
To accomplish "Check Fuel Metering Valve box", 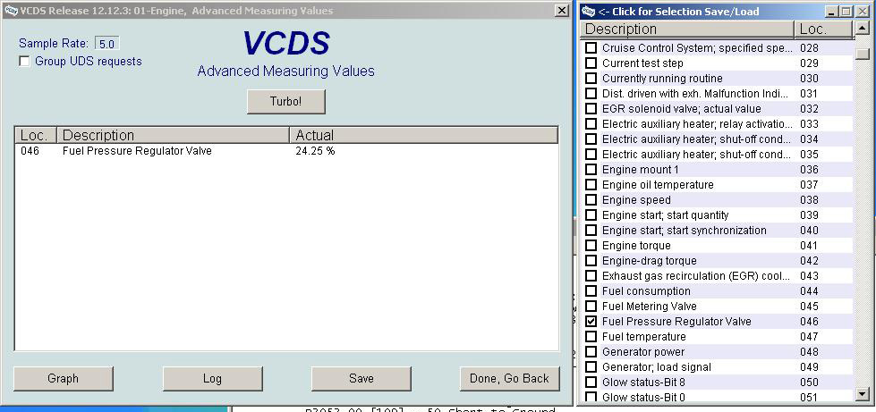I will (x=591, y=307).
